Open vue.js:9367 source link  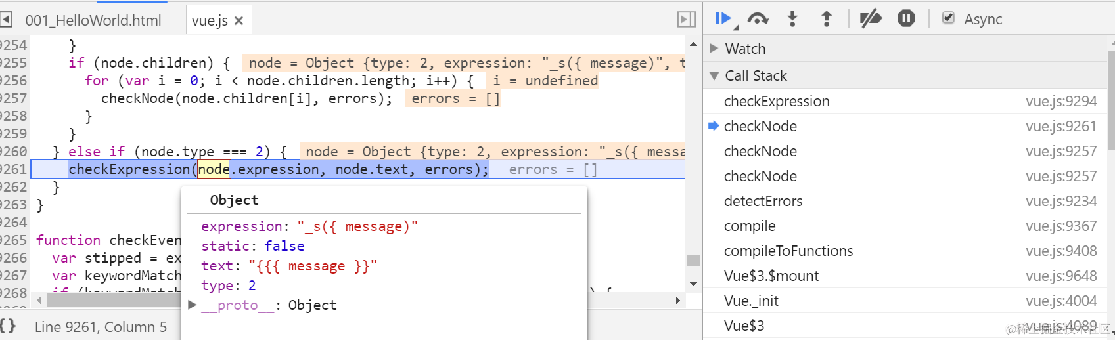click(x=1061, y=226)
